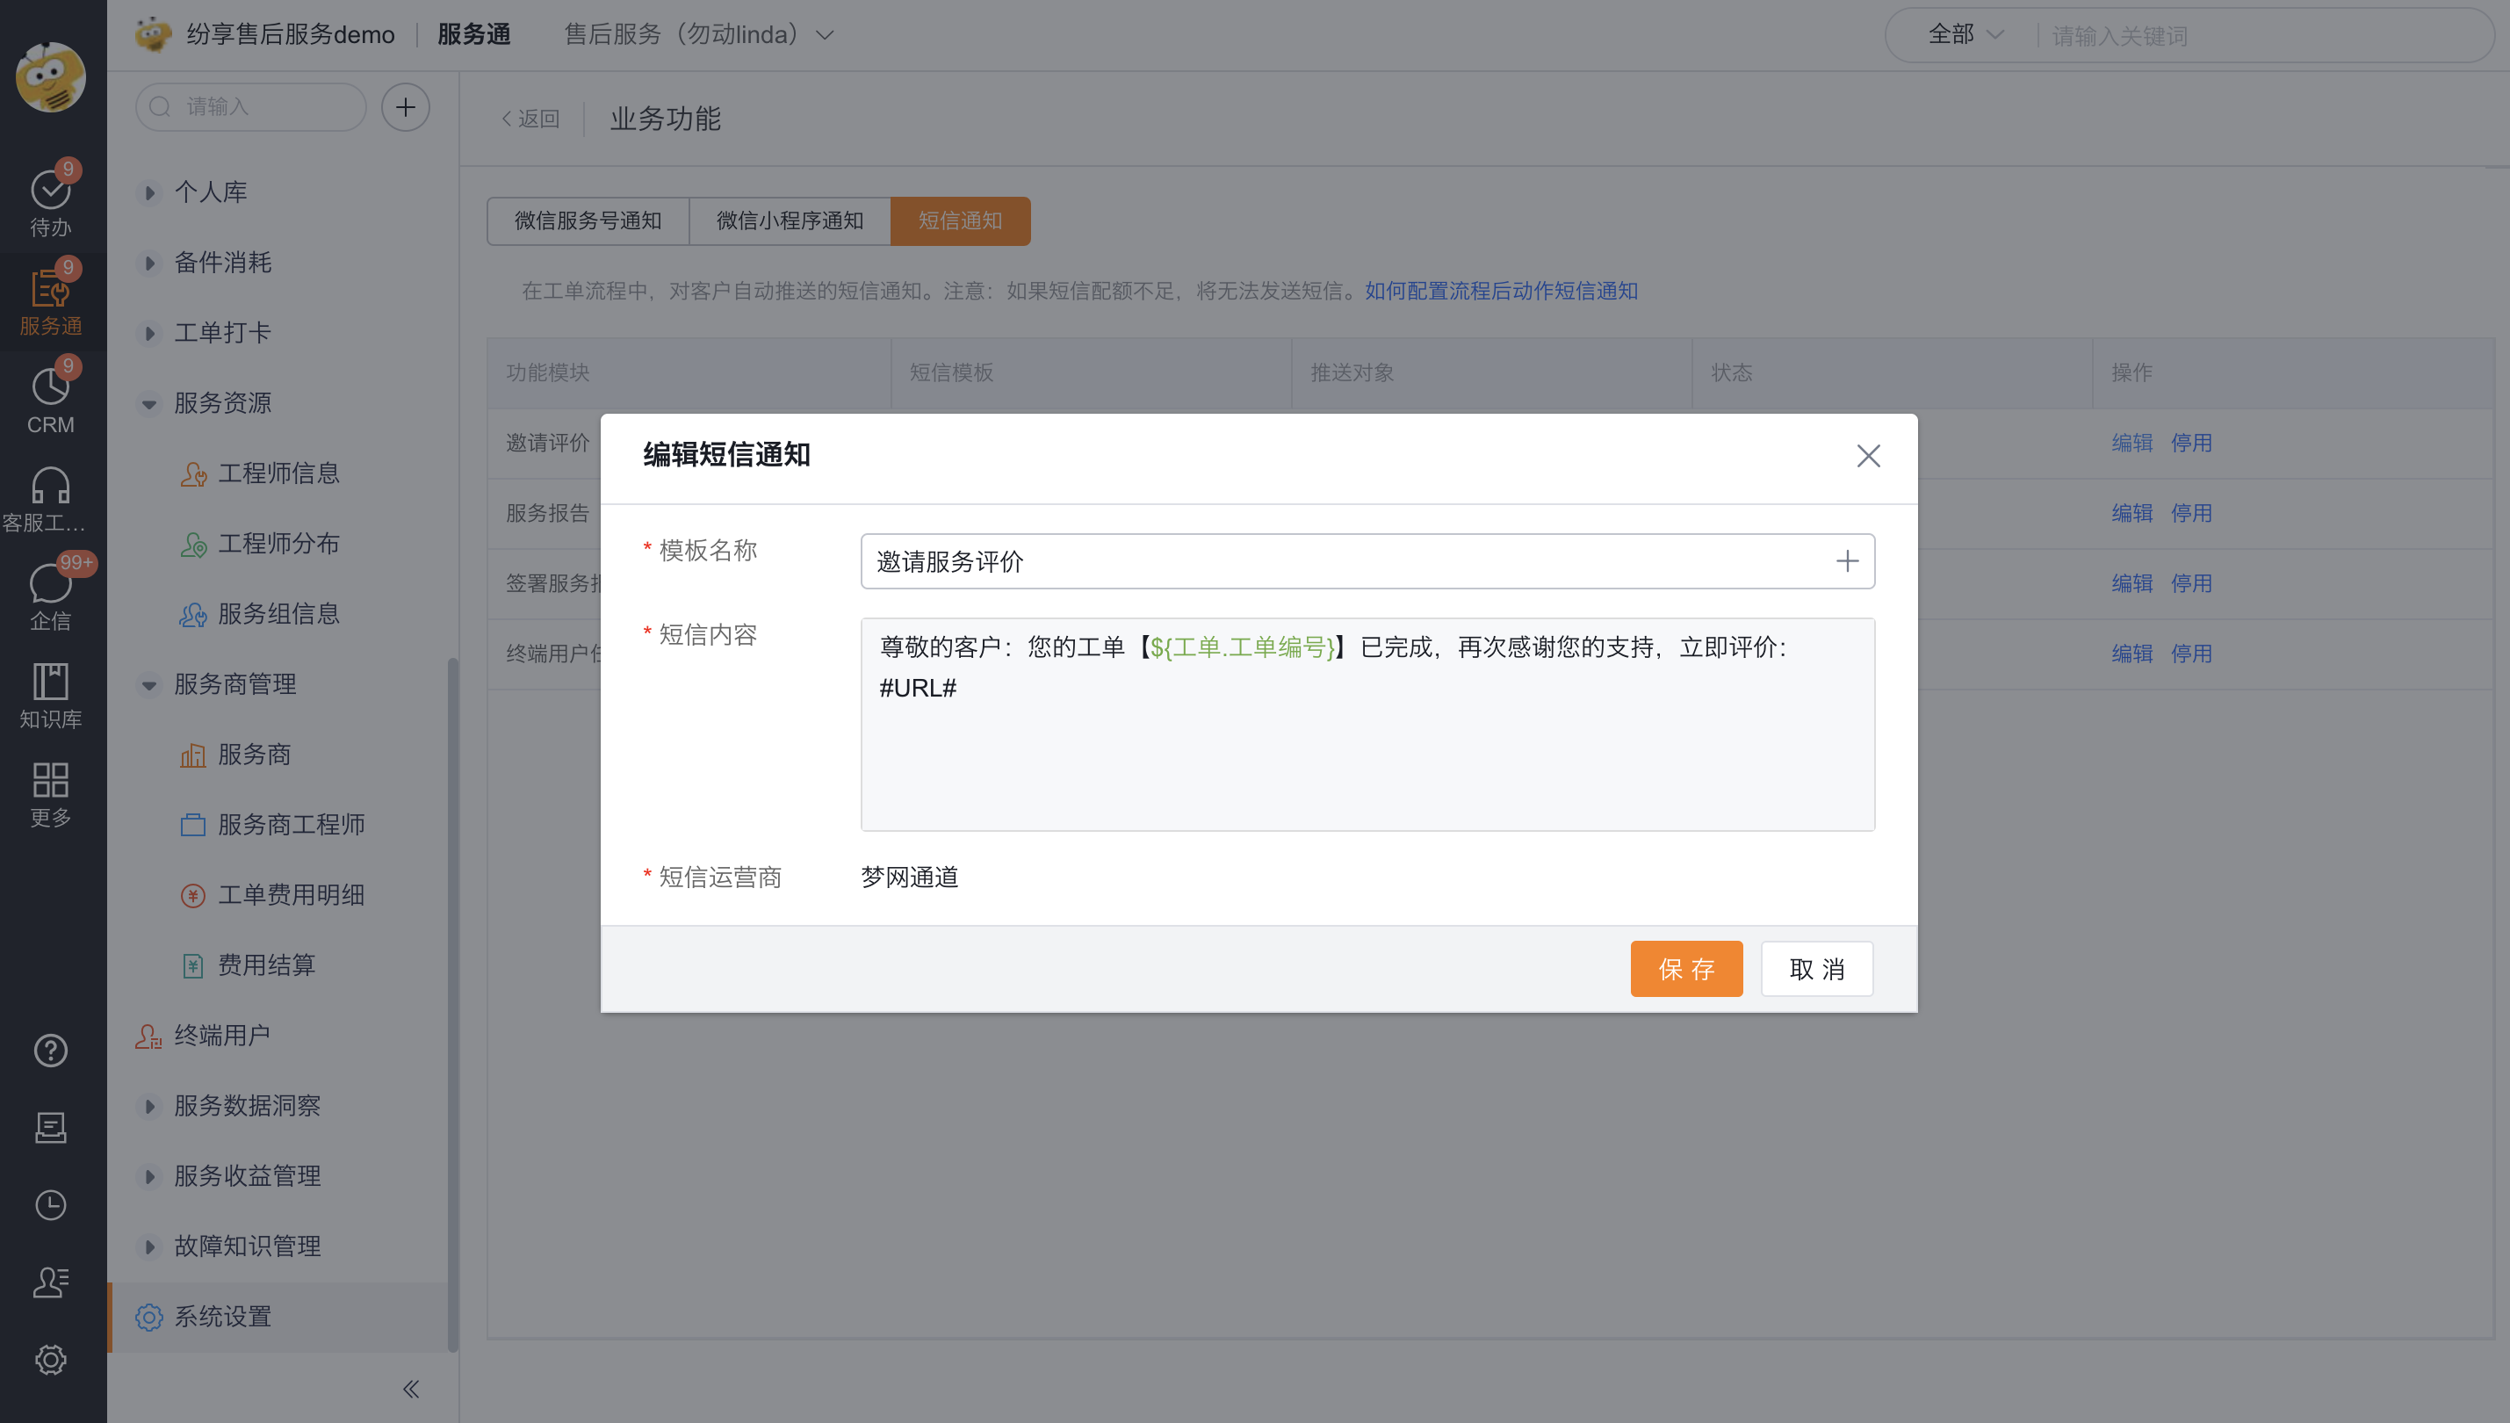Image resolution: width=2510 pixels, height=1423 pixels.
Task: Expand the 服务资源 tree section
Action: coord(150,402)
